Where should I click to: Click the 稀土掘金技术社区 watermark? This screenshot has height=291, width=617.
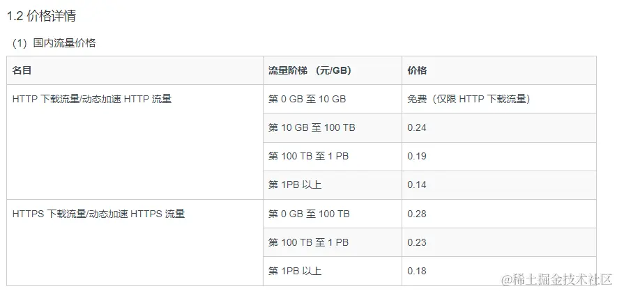pos(557,279)
